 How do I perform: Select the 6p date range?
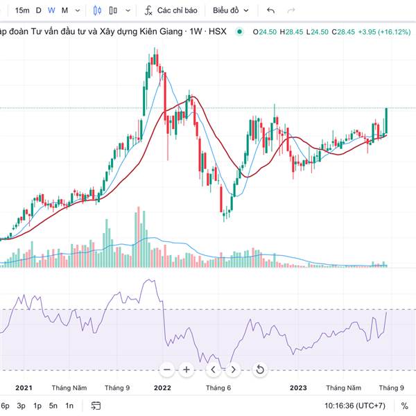click(x=5, y=406)
